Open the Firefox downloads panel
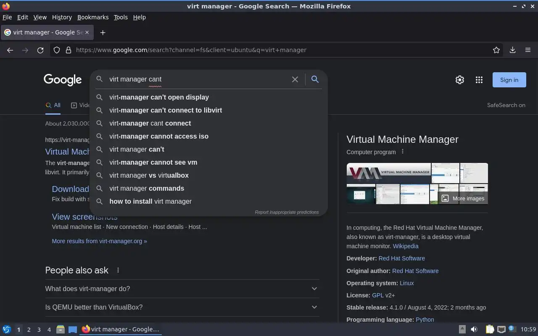The width and height of the screenshot is (538, 336). (512, 50)
